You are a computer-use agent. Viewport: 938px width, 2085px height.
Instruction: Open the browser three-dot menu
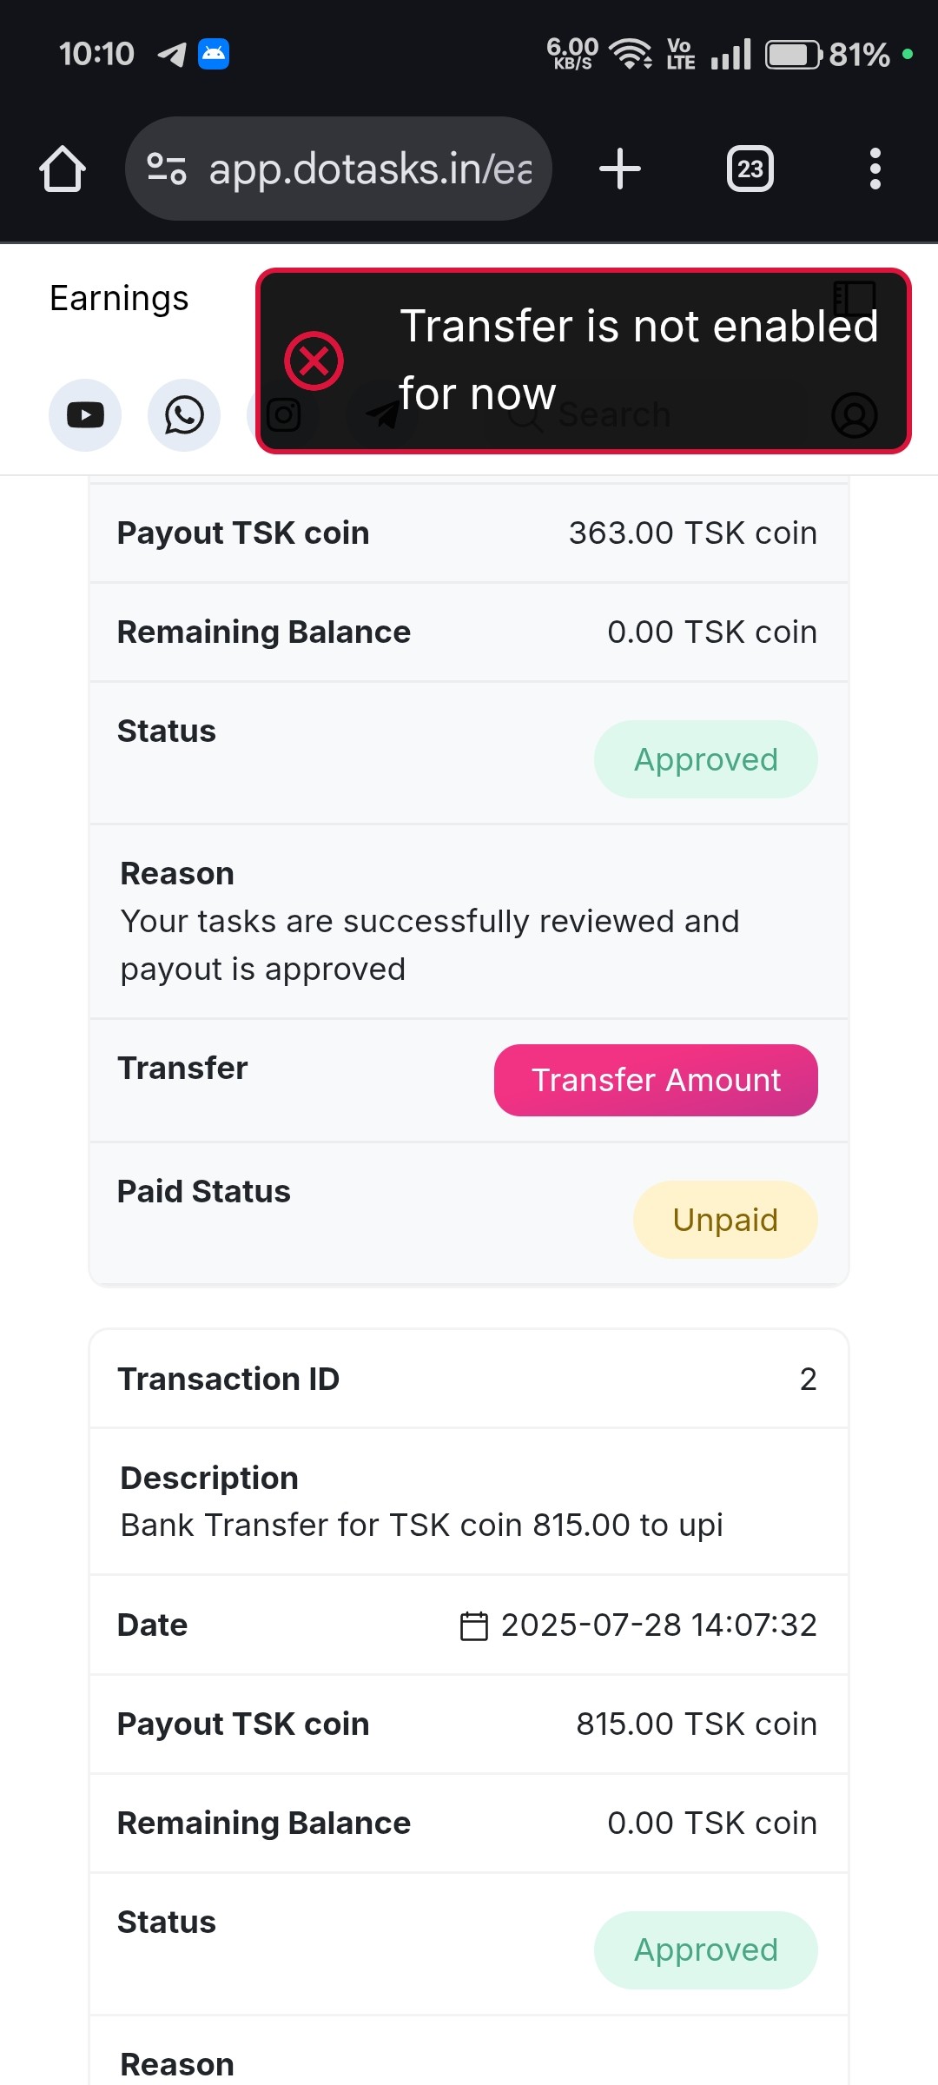[875, 169]
